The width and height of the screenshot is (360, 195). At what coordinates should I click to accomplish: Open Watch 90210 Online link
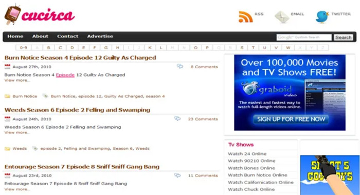(251, 161)
